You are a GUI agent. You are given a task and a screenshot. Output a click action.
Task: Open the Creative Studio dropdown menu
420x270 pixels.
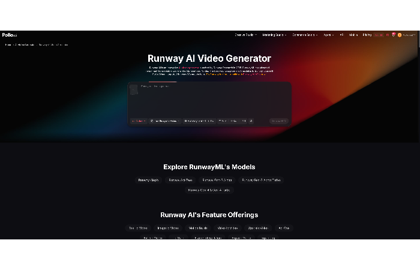click(245, 35)
